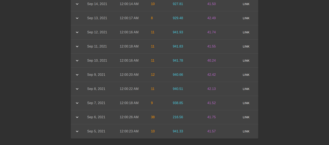Open LINK for Sep 13, 2021

point(246,18)
